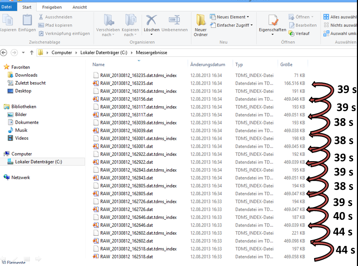Click icon of RAW_20130812_163235.dat

96,83
